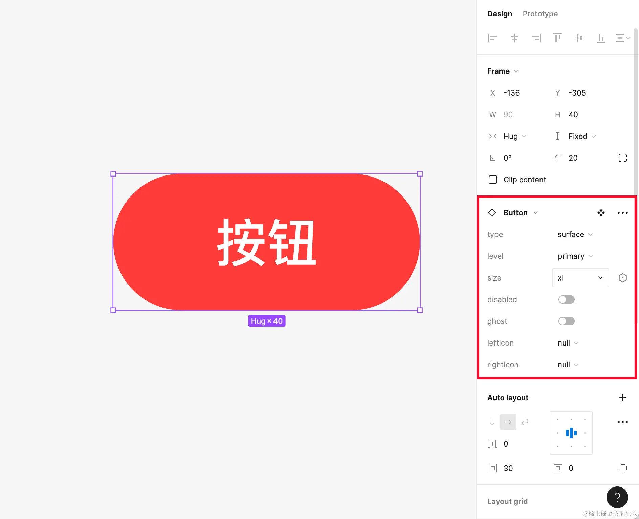Switch to the Design tab

500,14
